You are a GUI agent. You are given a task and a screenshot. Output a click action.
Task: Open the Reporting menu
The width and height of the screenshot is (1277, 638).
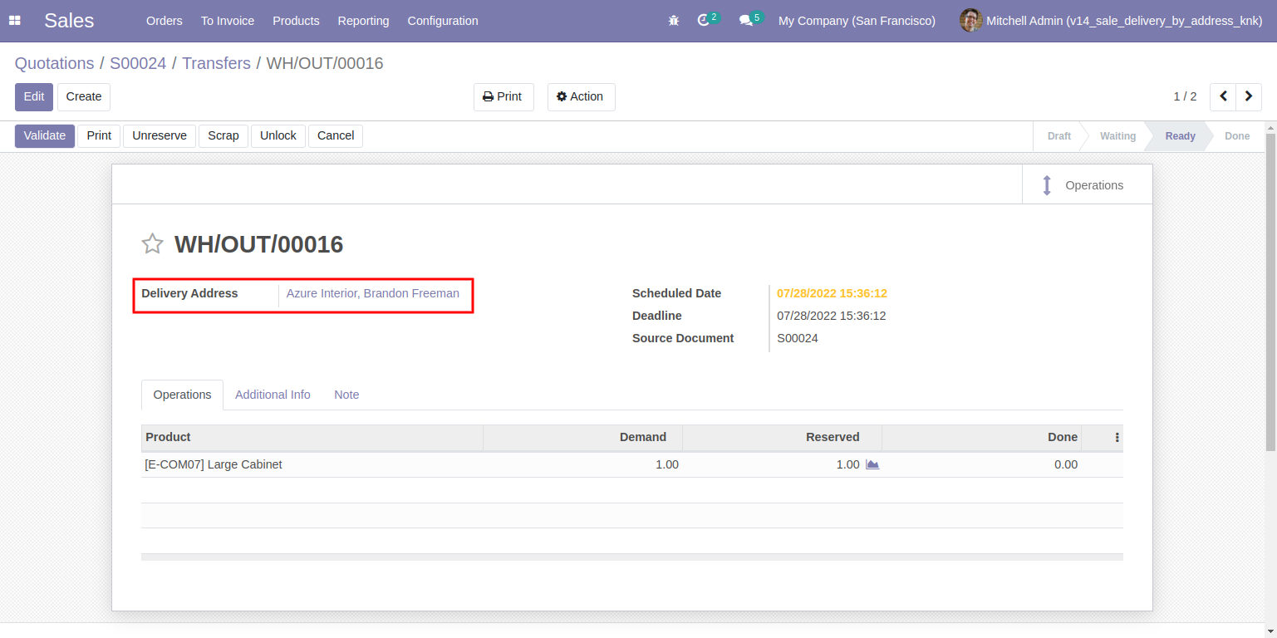[x=363, y=21]
